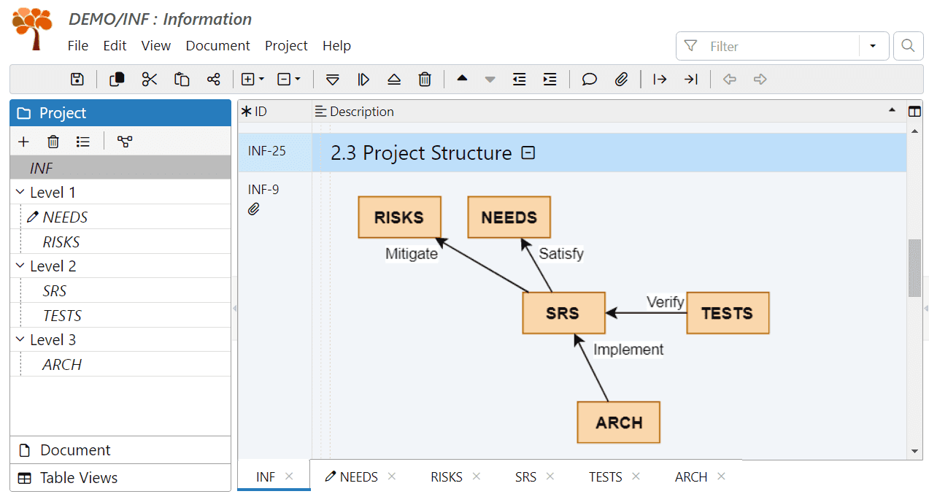
Task: Click the comment speech bubble icon
Action: [x=590, y=80]
